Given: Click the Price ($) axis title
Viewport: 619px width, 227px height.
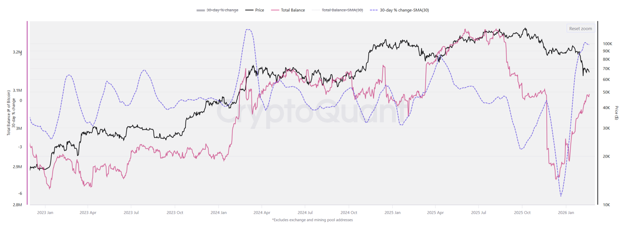Looking at the screenshot, I should click(x=616, y=113).
